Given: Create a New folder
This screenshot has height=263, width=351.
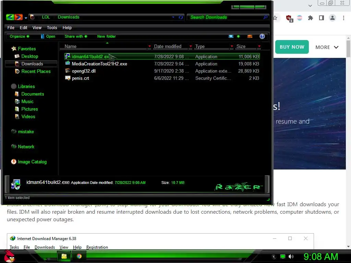Looking at the screenshot, I should click(x=106, y=36).
